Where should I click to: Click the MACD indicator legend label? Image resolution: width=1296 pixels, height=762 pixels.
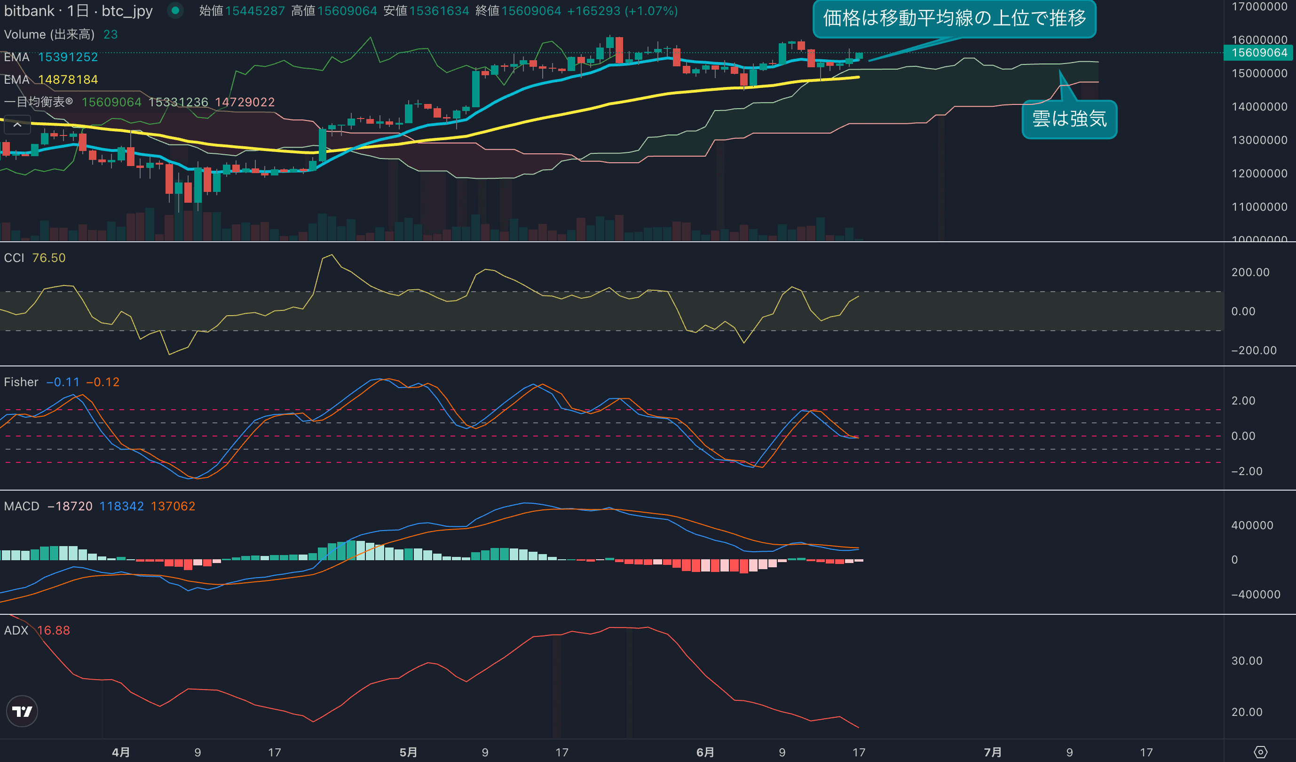coord(22,506)
